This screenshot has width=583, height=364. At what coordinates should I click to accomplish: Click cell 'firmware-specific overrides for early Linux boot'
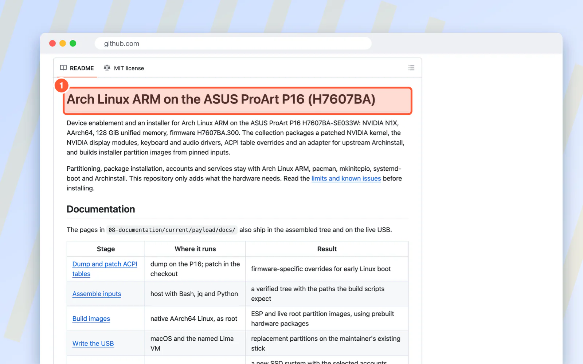327,269
